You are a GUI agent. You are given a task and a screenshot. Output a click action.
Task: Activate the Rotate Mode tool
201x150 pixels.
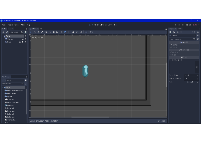click(39, 32)
